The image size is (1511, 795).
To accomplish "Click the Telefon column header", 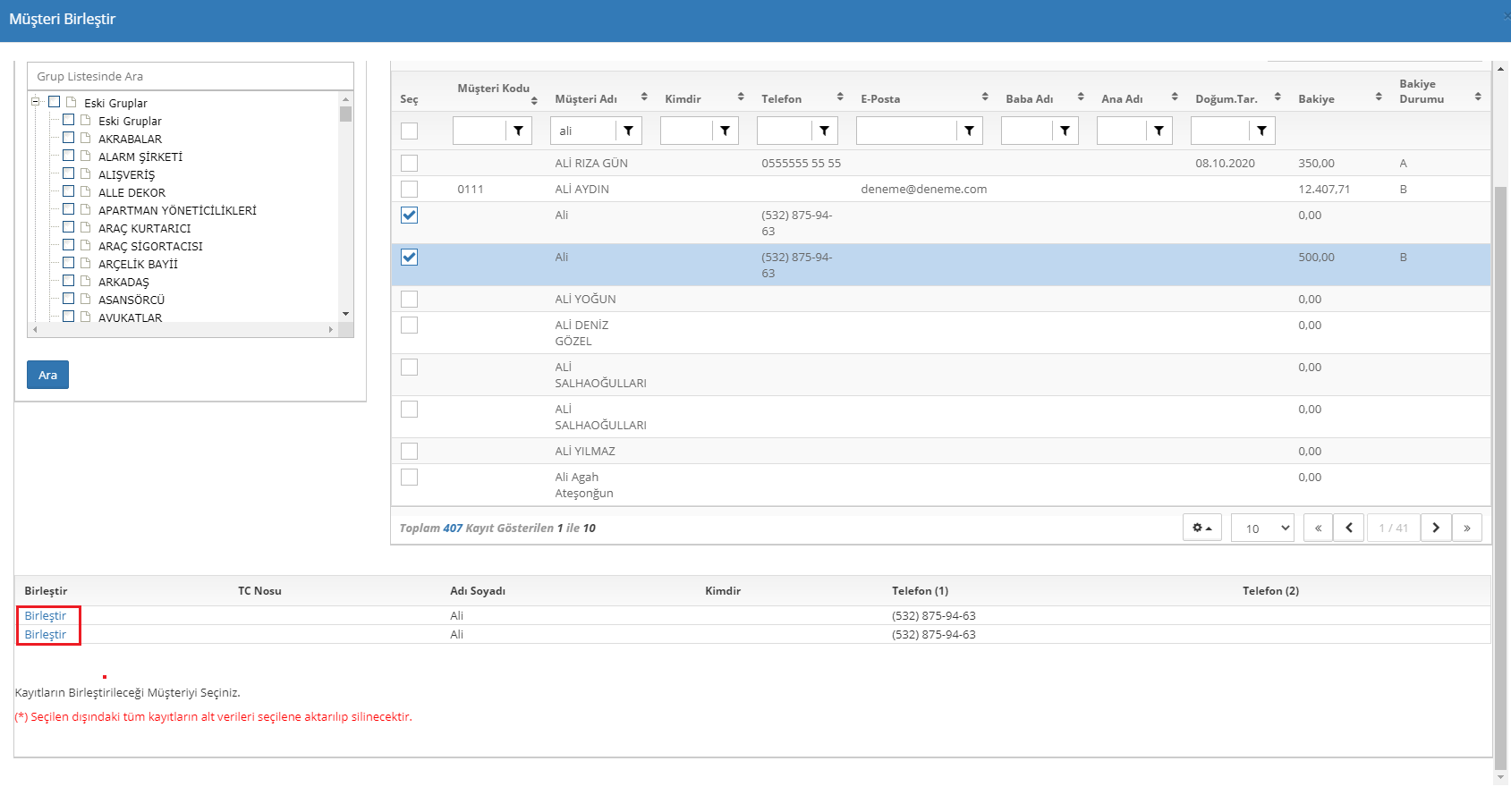I will (x=781, y=98).
